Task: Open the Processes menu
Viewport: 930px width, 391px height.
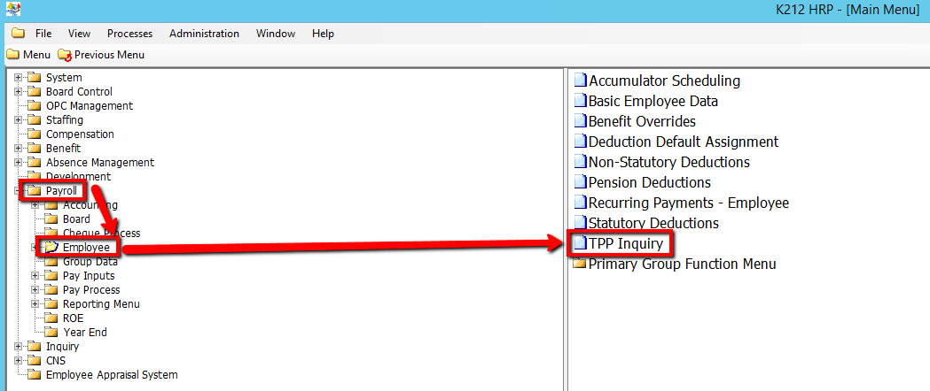Action: click(129, 34)
